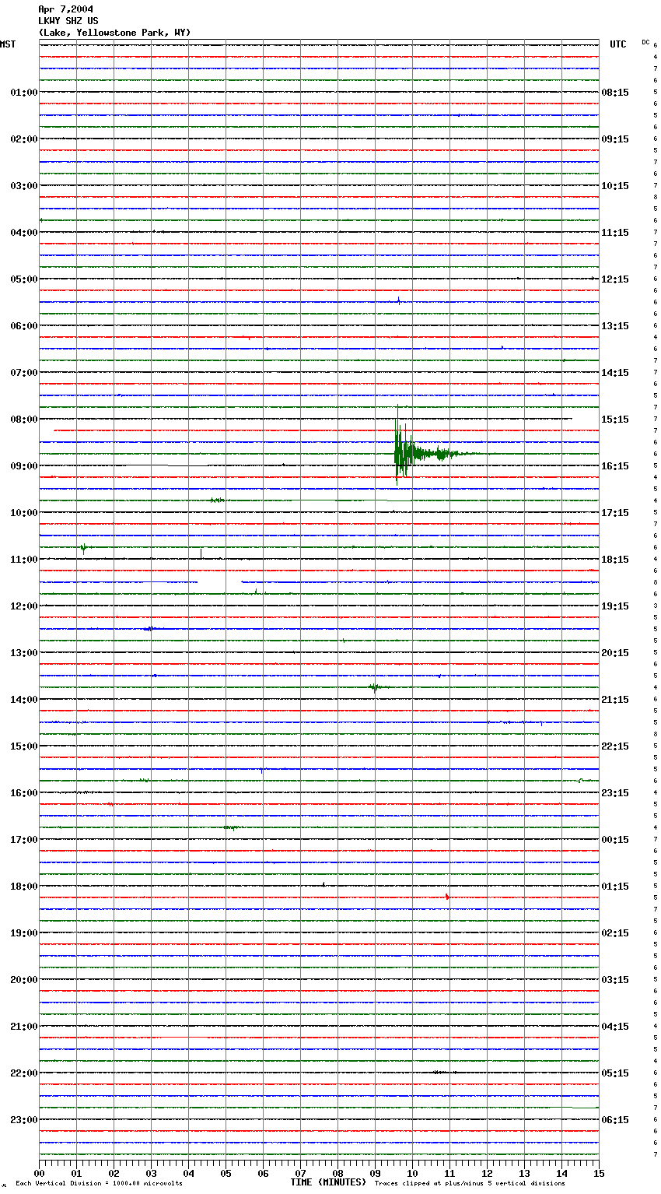This screenshot has height=1194, width=661.
Task: Click the '07:00' MST time label
Action: (x=24, y=373)
